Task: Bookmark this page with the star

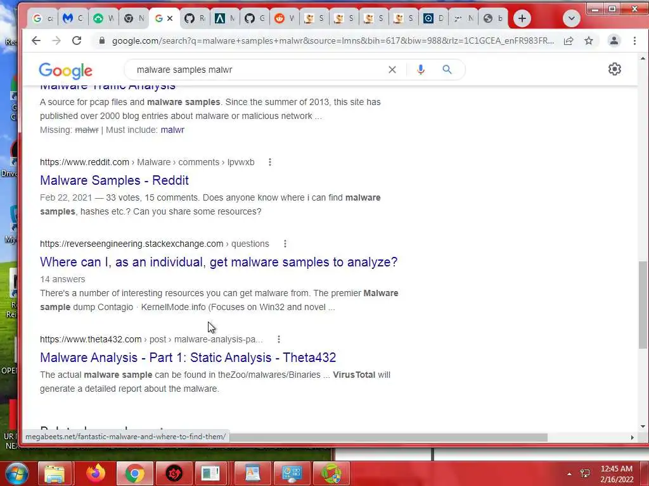Action: tap(589, 40)
